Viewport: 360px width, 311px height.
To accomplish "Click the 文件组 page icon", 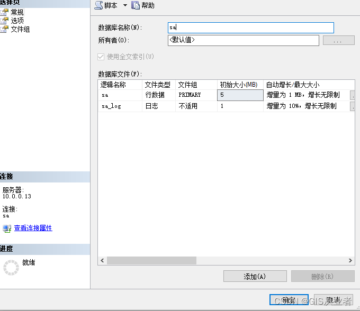I will click(x=4, y=29).
